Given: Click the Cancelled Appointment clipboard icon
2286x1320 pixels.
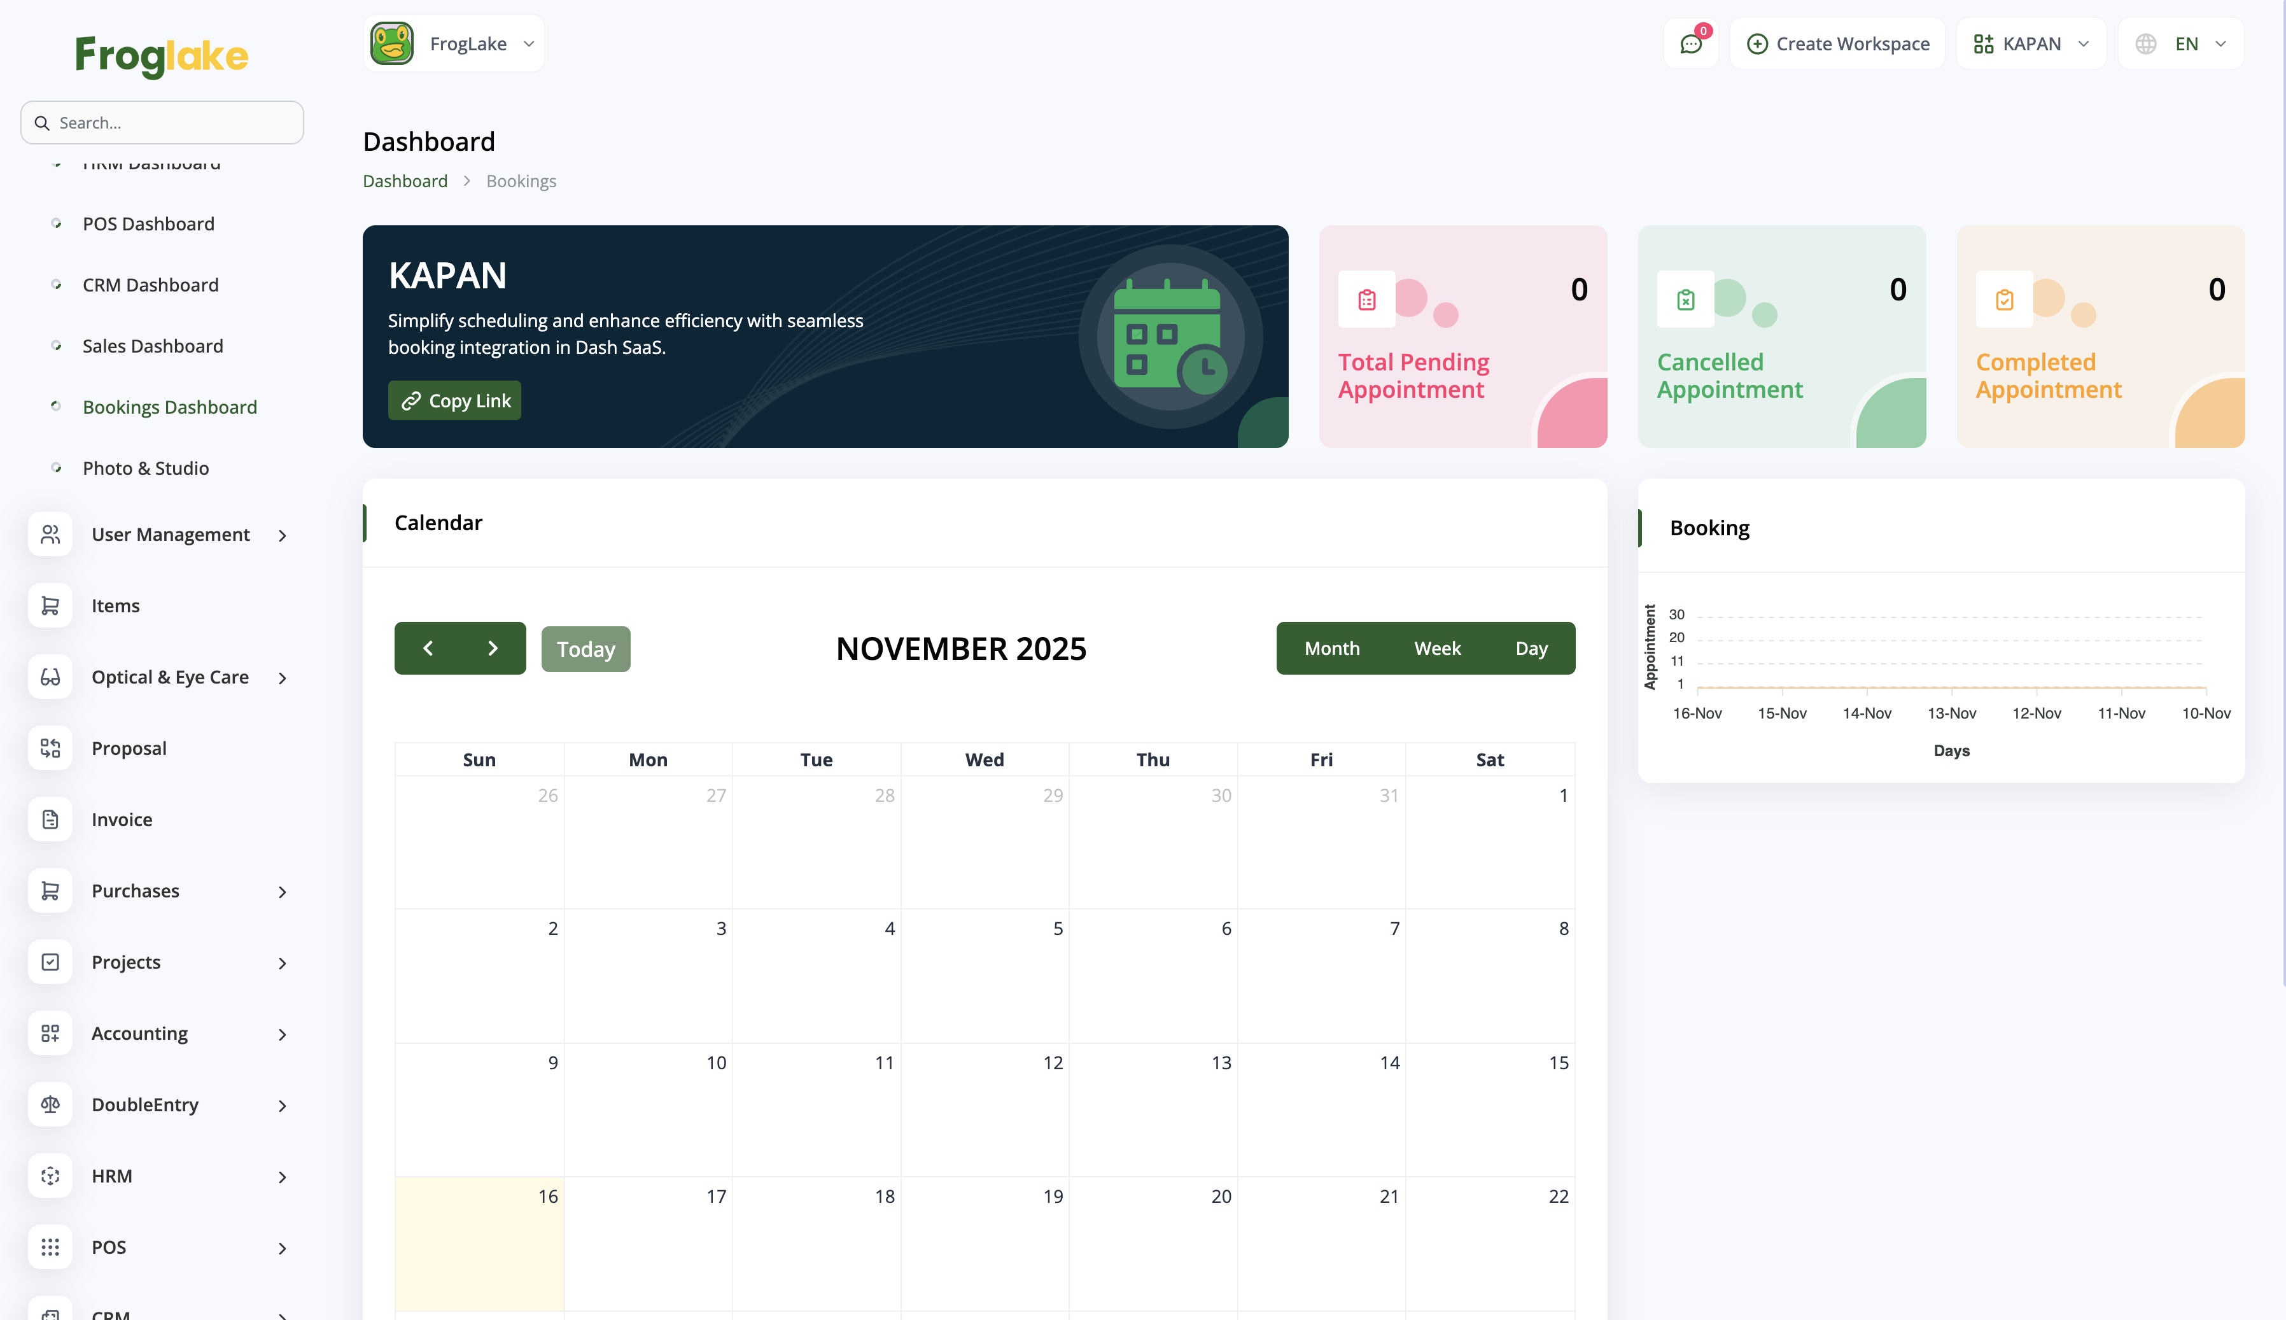Looking at the screenshot, I should coord(1685,299).
